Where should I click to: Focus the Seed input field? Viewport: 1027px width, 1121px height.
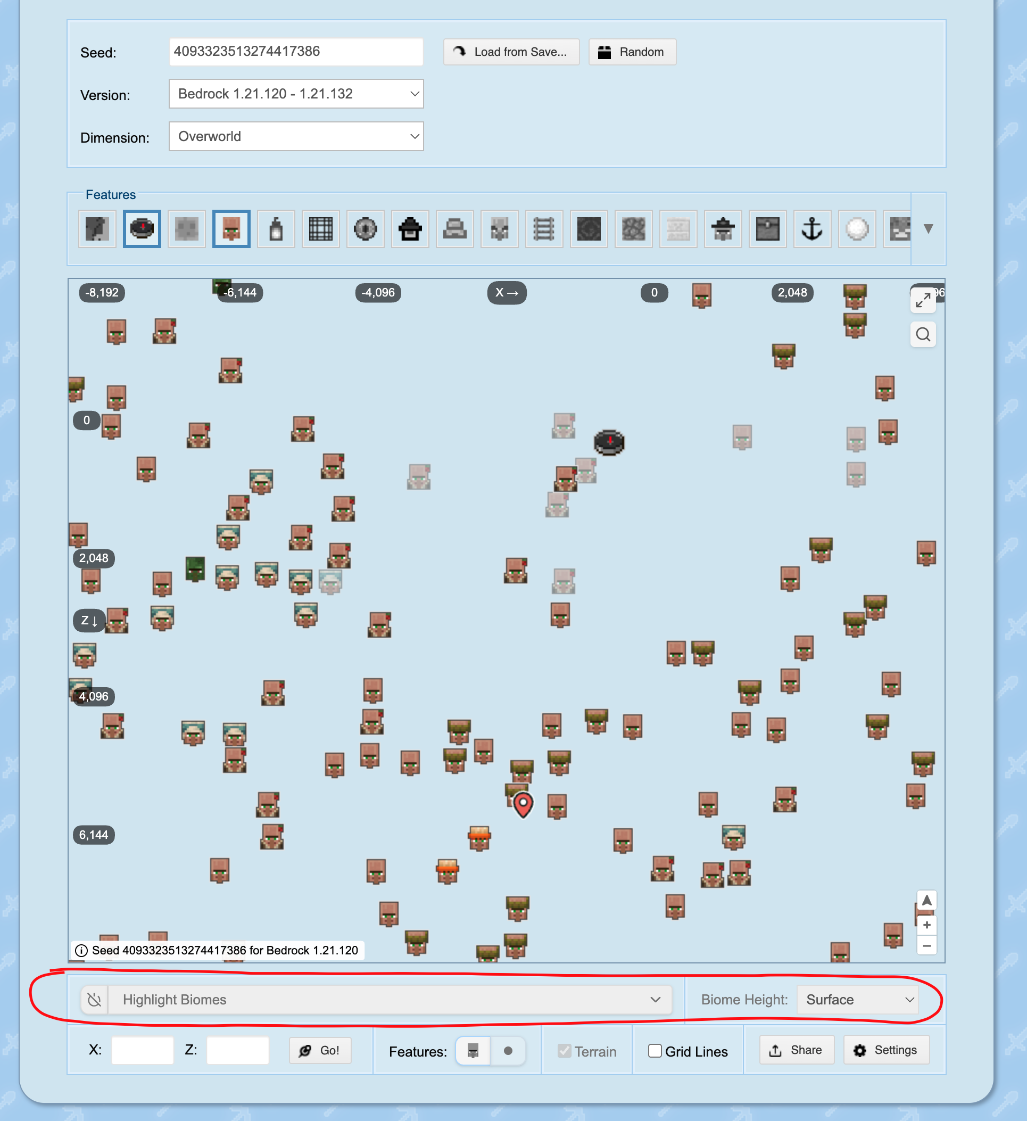pyautogui.click(x=296, y=52)
